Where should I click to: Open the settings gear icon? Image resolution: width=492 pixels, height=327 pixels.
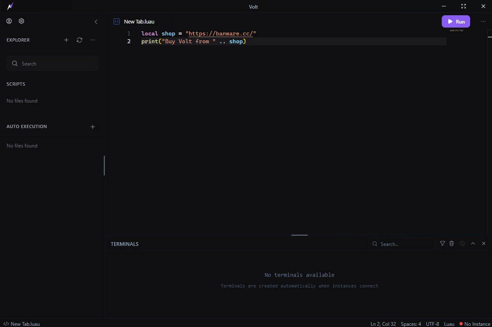[21, 21]
